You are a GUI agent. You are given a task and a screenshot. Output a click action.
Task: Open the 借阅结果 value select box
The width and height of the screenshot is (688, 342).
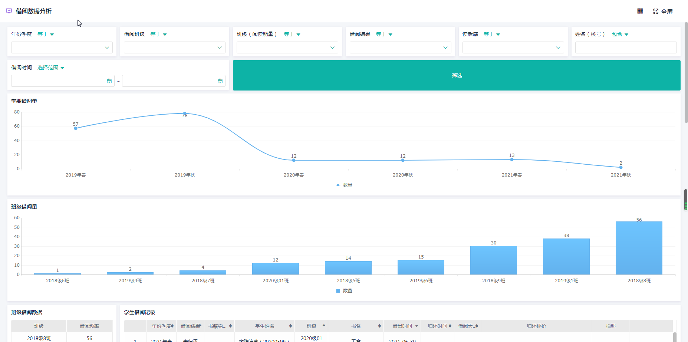click(x=400, y=47)
